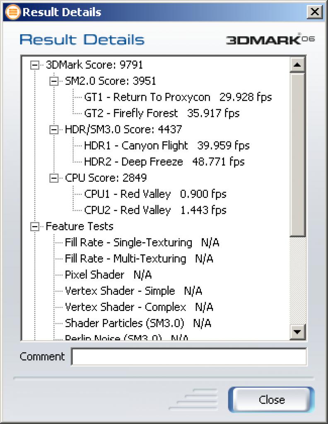Click the scrollbar down arrow
328x424 pixels.
click(297, 332)
